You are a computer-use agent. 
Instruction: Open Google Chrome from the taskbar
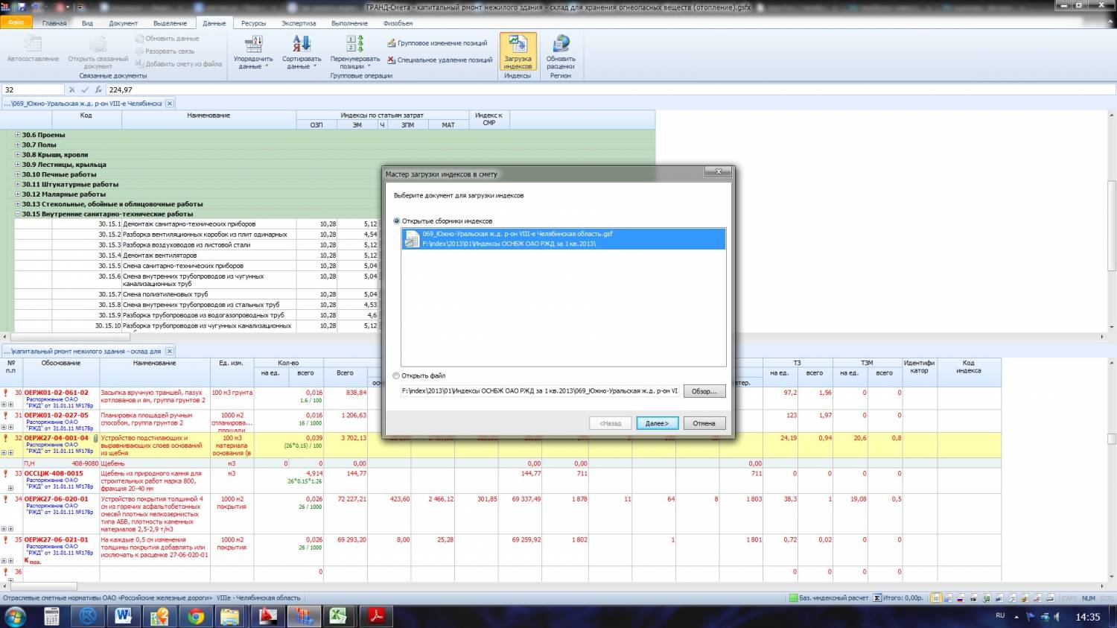point(196,616)
